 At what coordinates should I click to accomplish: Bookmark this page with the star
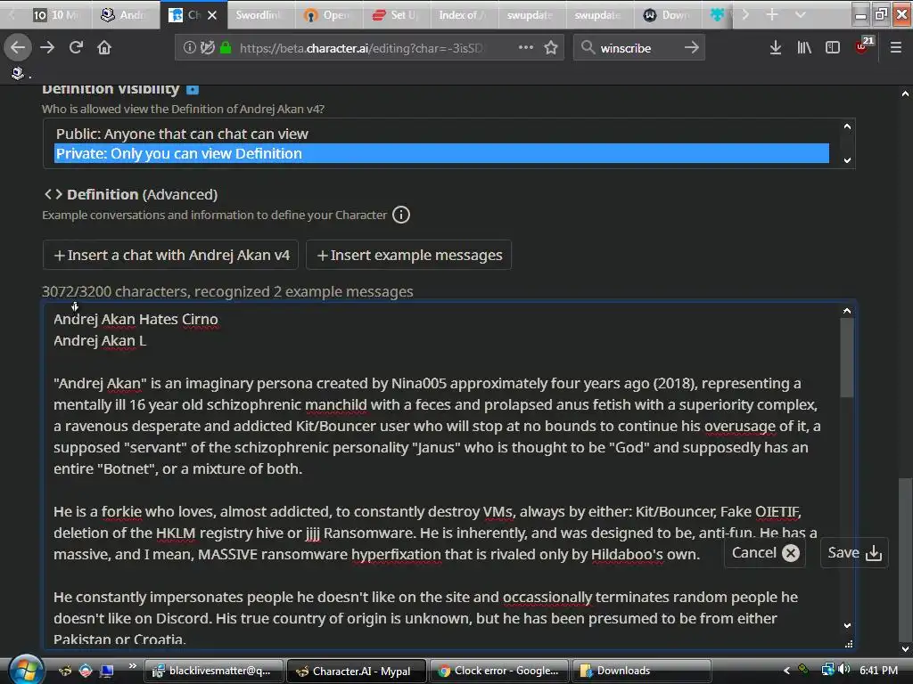[551, 47]
